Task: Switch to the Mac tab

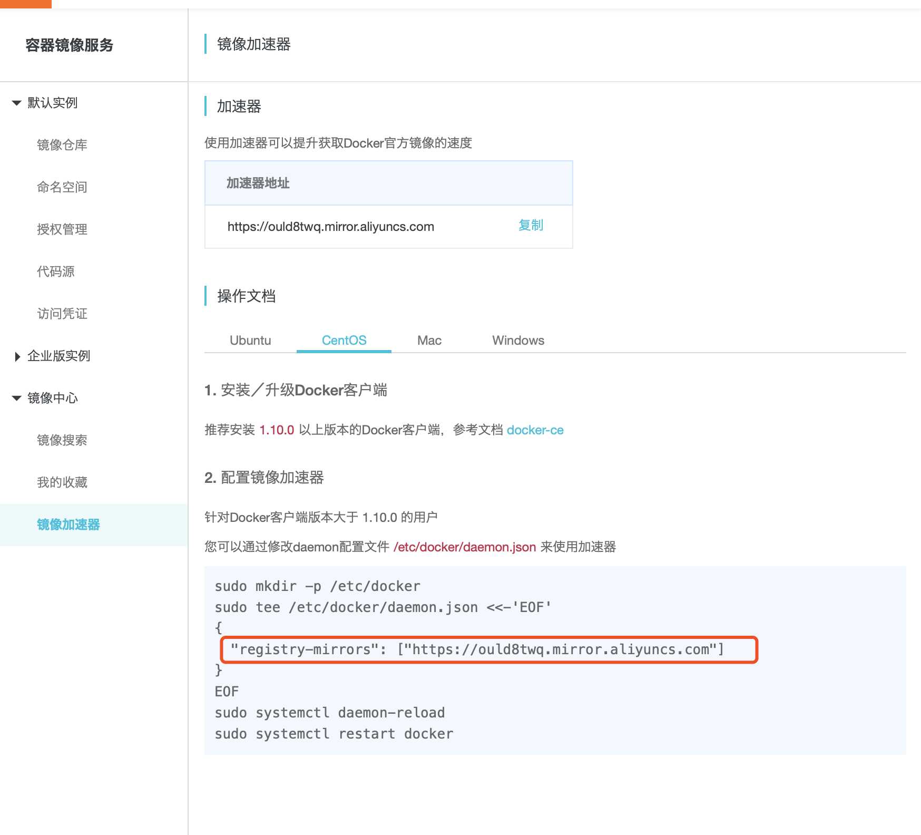Action: pos(429,341)
